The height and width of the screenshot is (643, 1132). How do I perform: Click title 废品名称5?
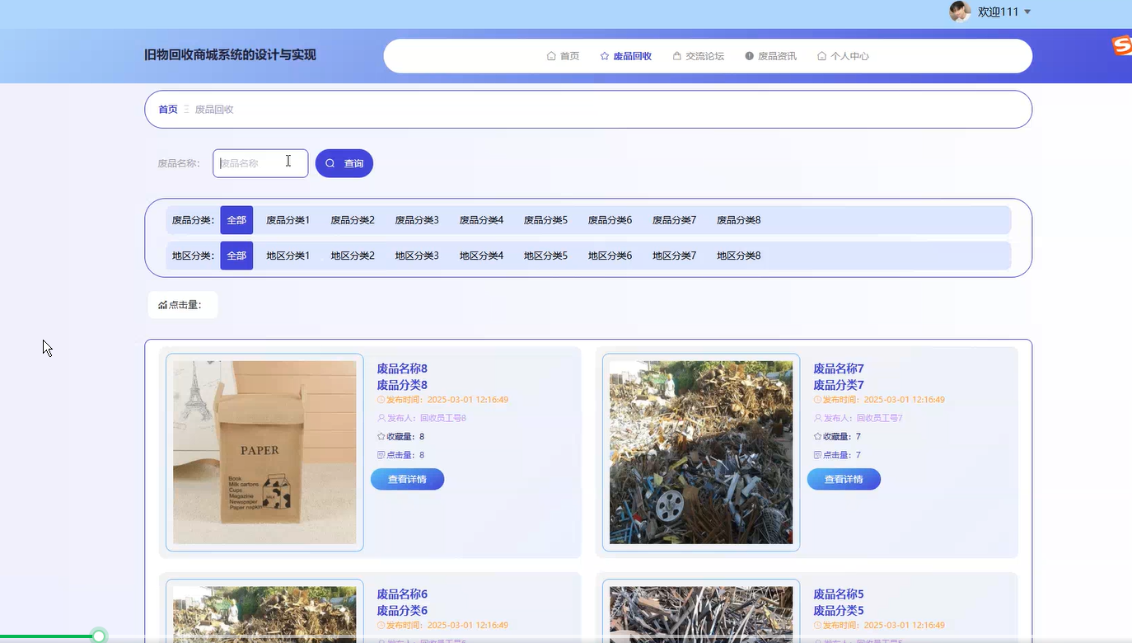point(839,594)
